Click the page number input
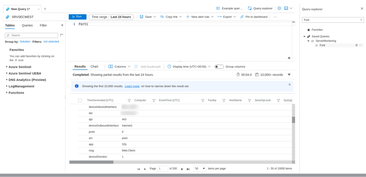366x177 pixels. [x=163, y=168]
